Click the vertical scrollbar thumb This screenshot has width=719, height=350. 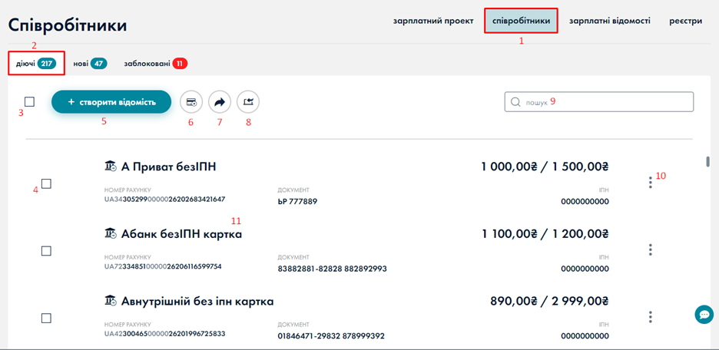click(707, 161)
